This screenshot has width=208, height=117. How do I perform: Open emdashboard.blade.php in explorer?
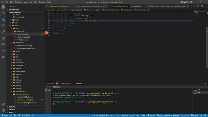point(26,48)
